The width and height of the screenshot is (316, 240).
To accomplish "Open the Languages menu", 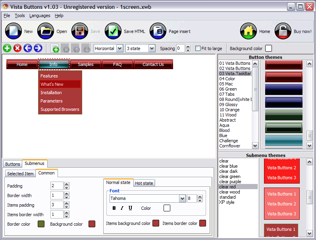I will point(40,15).
